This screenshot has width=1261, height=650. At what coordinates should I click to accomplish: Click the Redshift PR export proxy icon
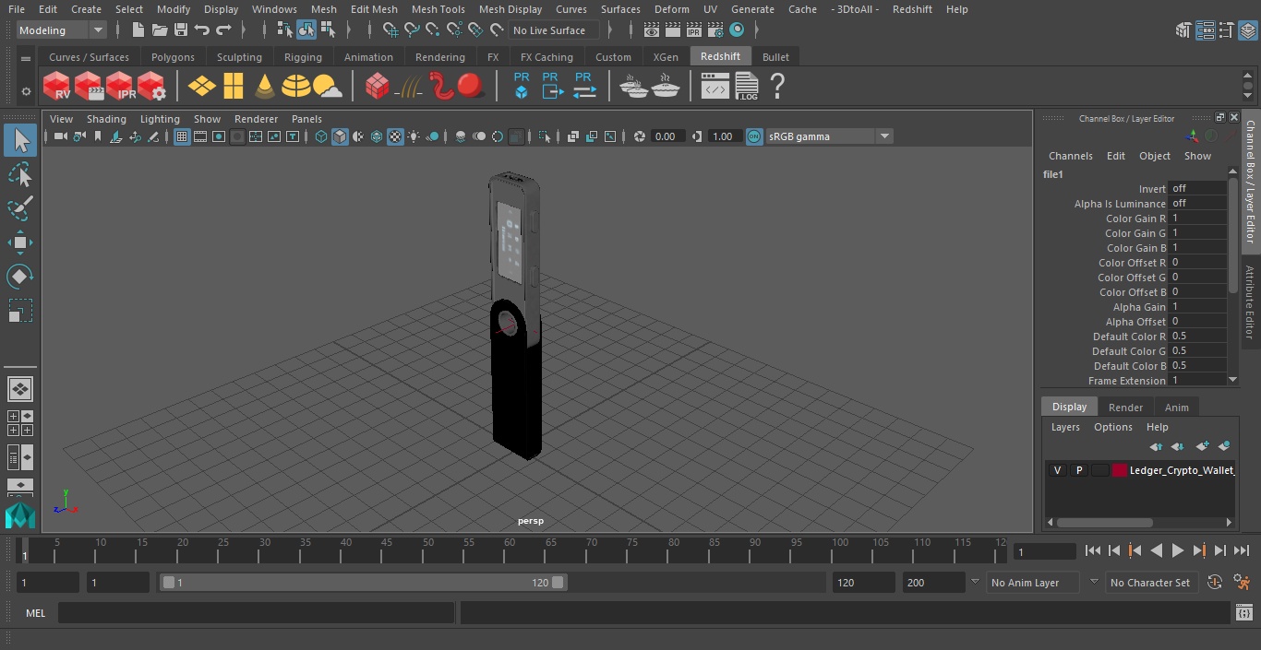pos(551,86)
